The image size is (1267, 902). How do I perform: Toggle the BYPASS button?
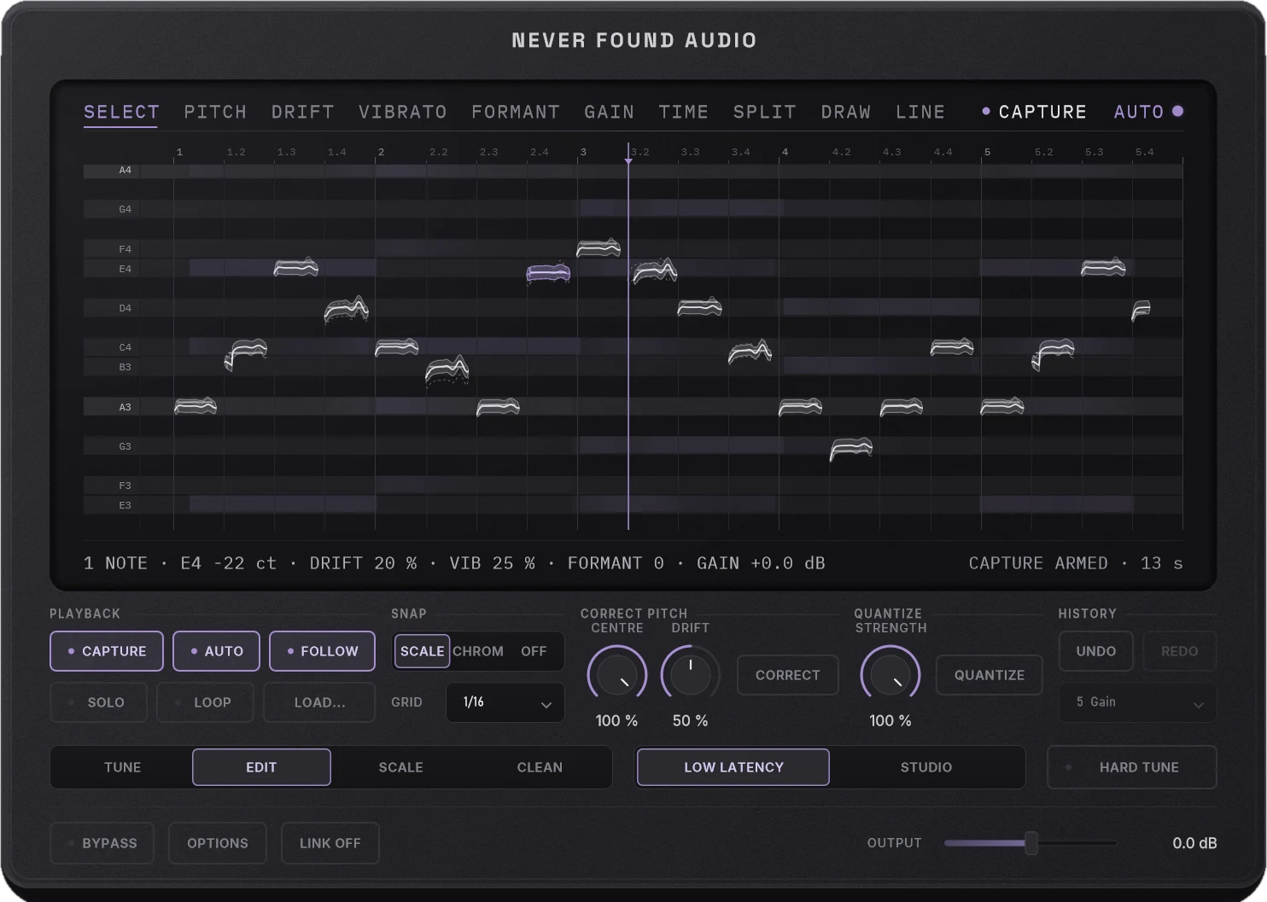pos(102,843)
